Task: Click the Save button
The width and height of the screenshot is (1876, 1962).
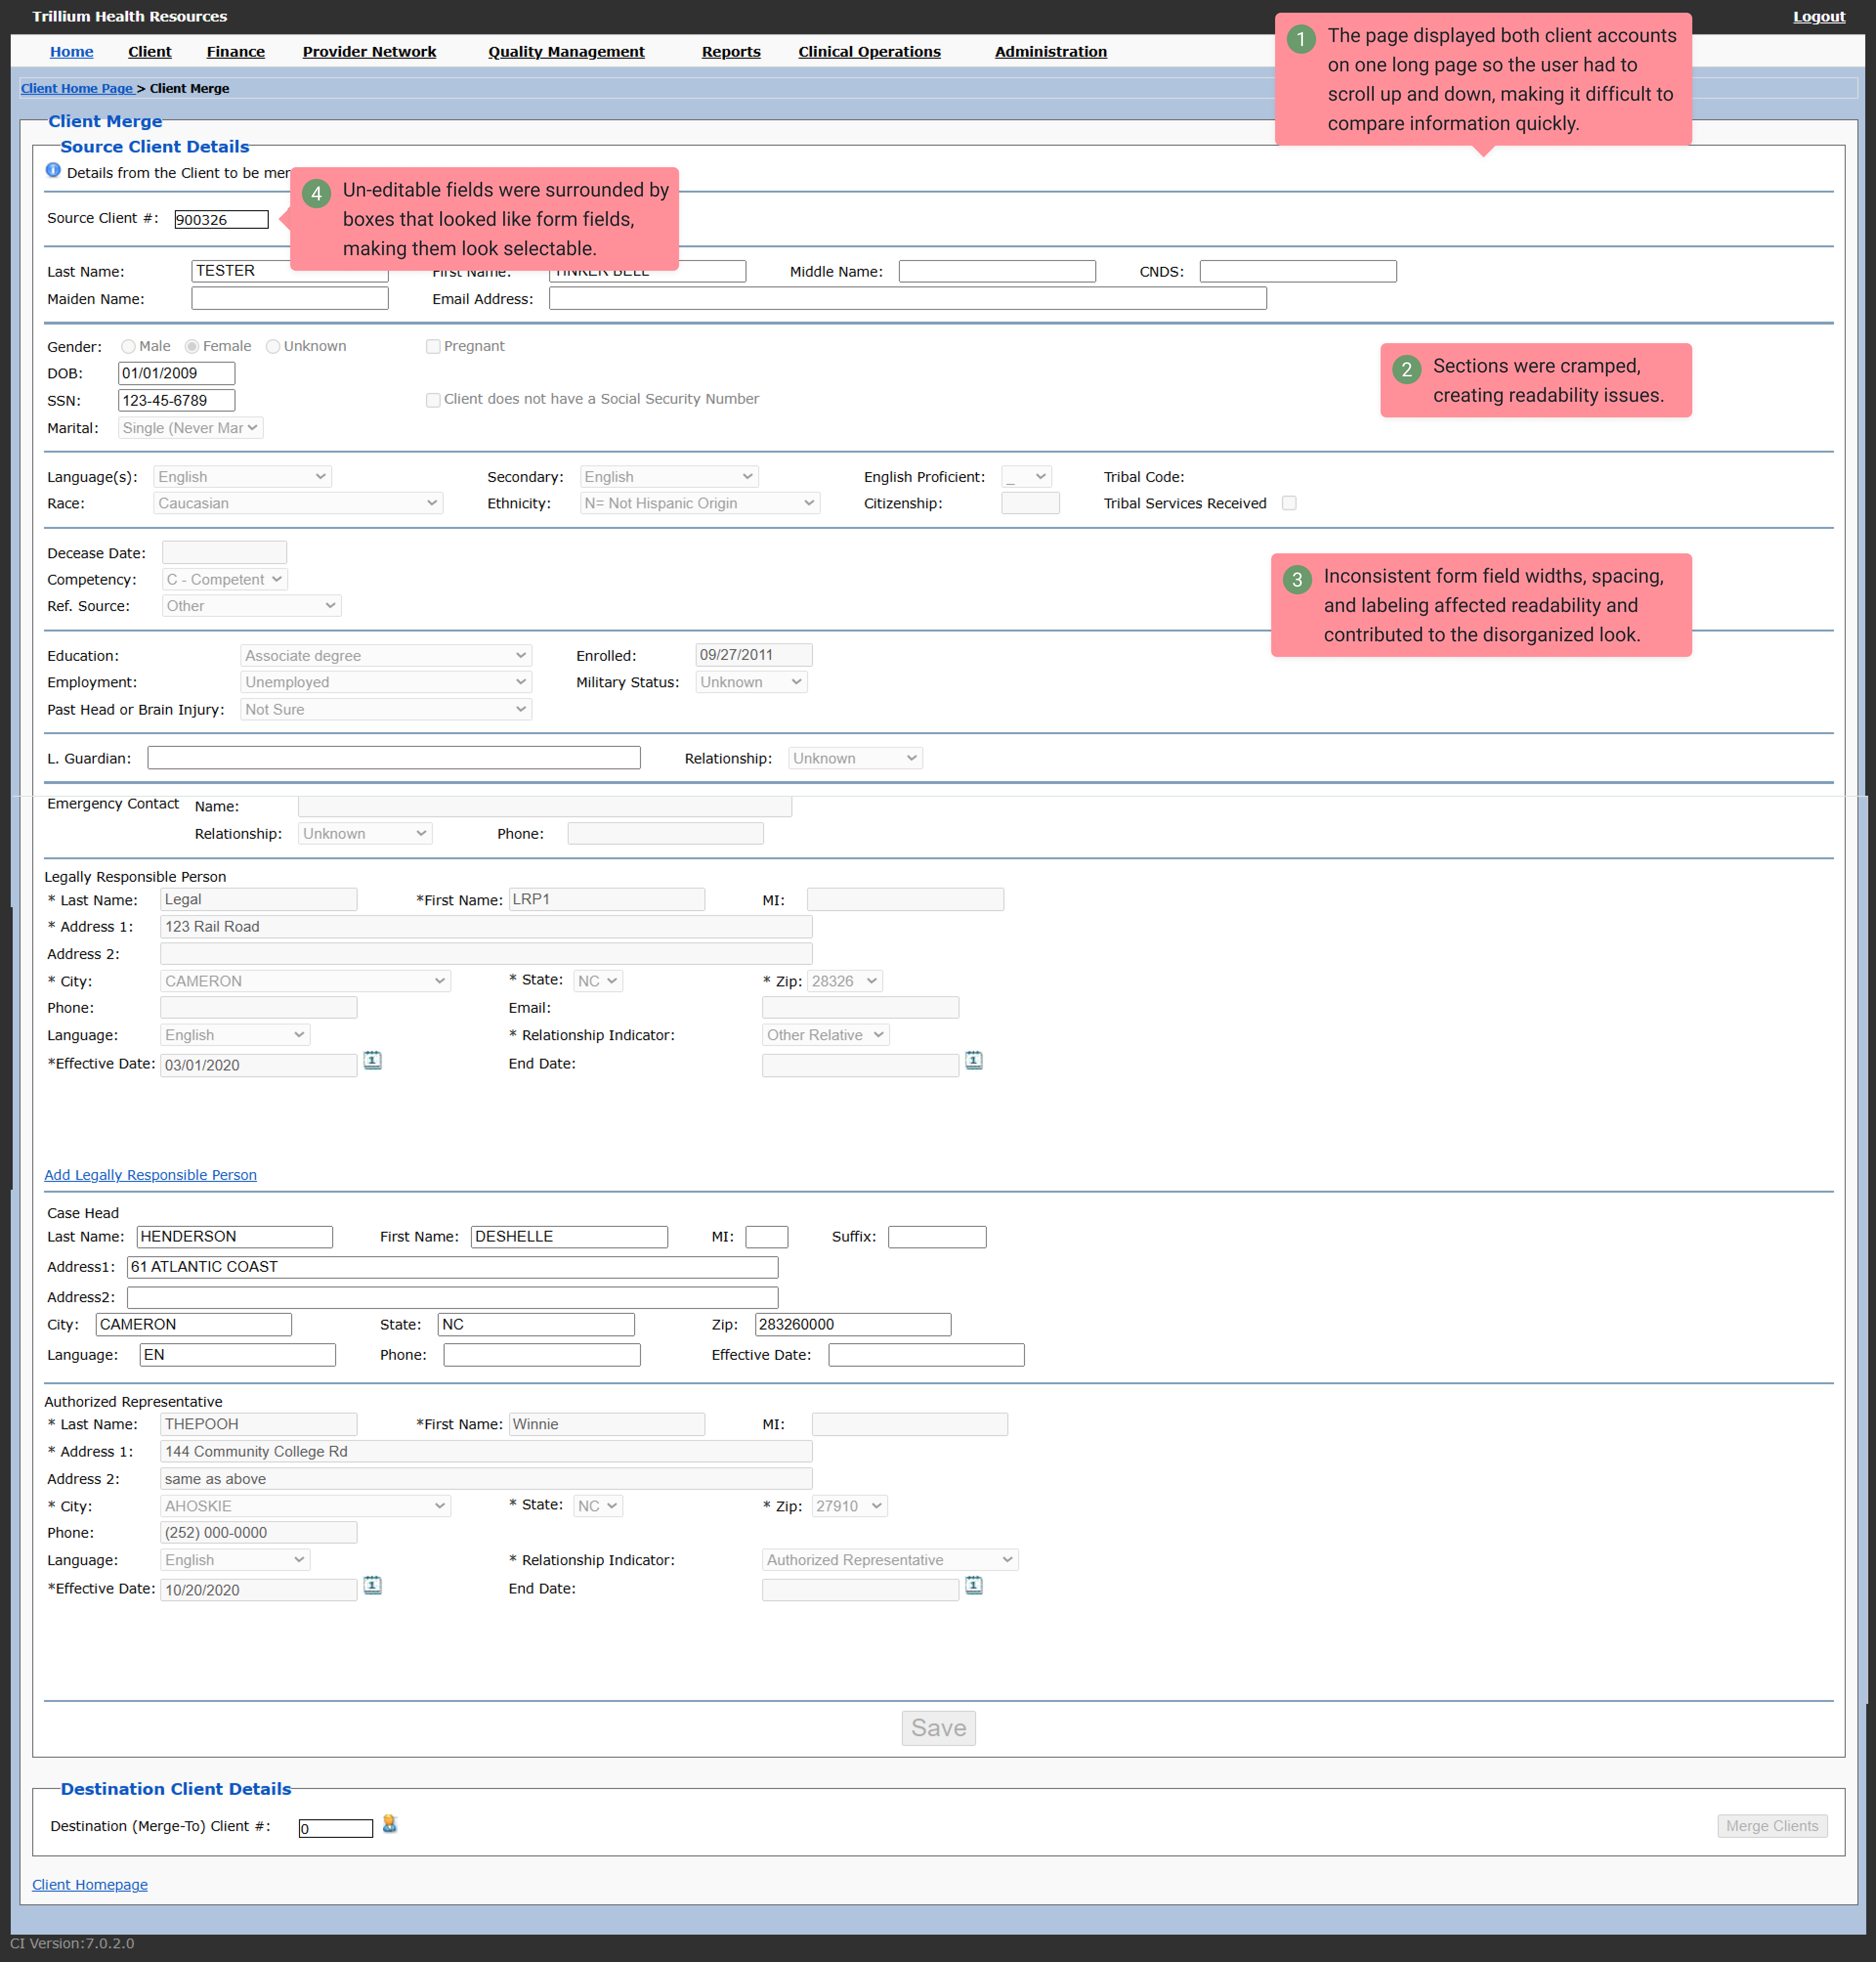Action: point(938,1728)
